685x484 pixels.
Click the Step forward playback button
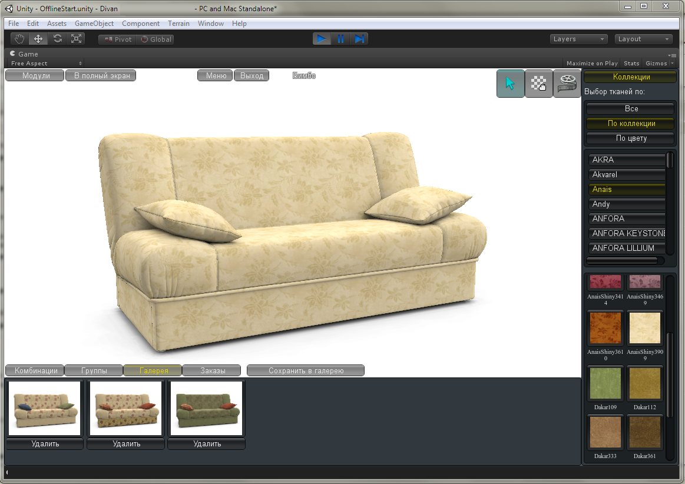[x=359, y=39]
